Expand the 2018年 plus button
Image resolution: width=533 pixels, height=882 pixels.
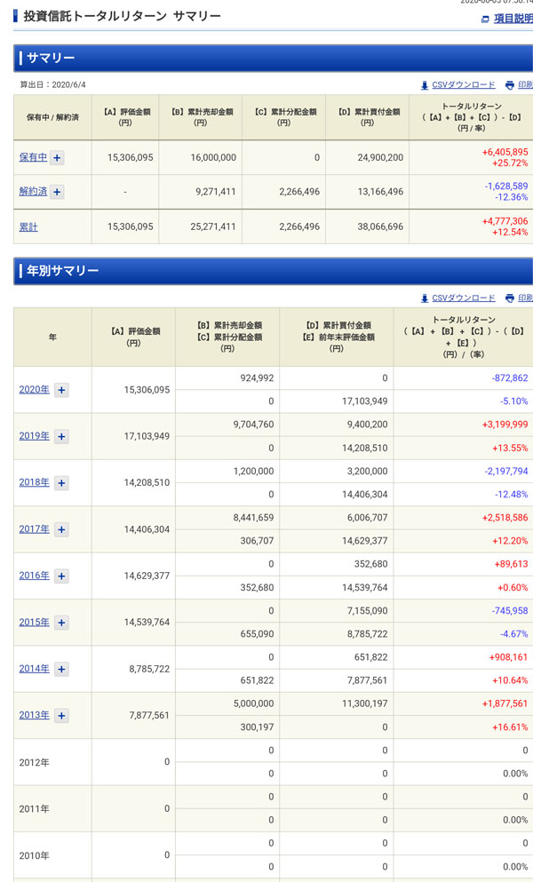click(61, 483)
